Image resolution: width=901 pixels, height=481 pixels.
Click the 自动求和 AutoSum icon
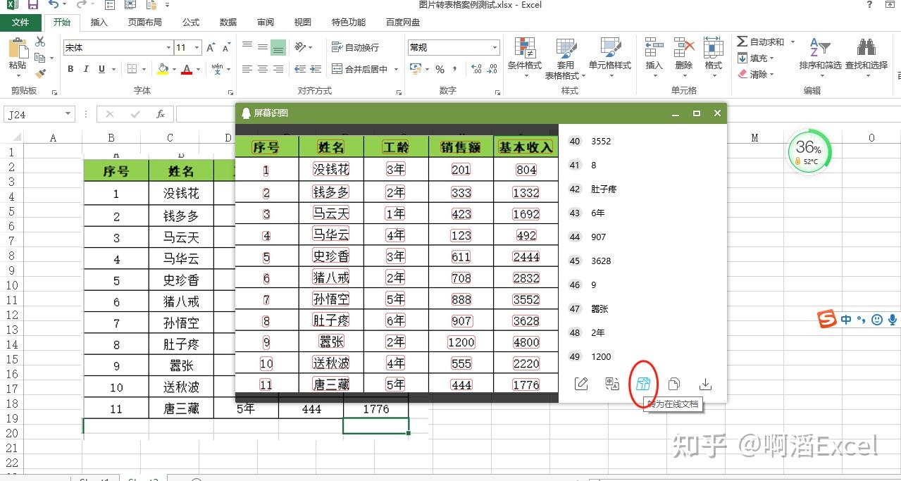pyautogui.click(x=744, y=42)
